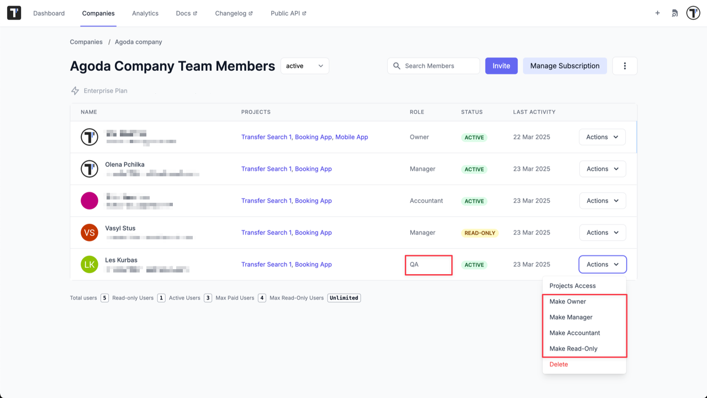Choose Delete from the Actions menu

click(558, 364)
